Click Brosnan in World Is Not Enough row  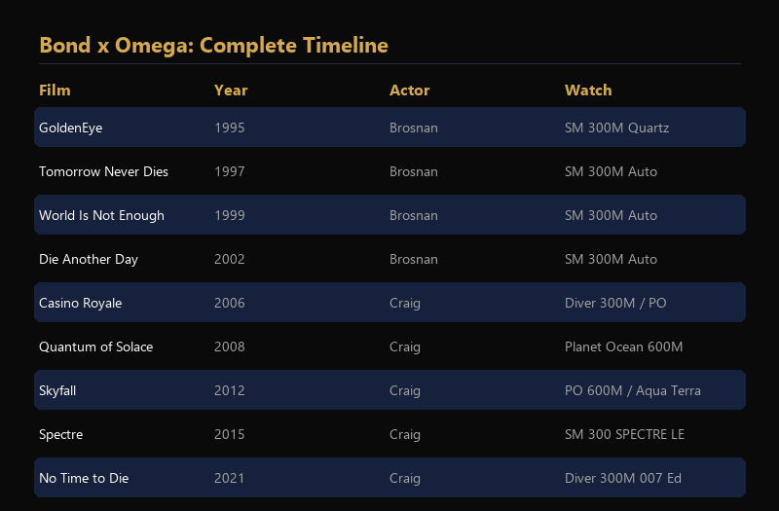(414, 215)
